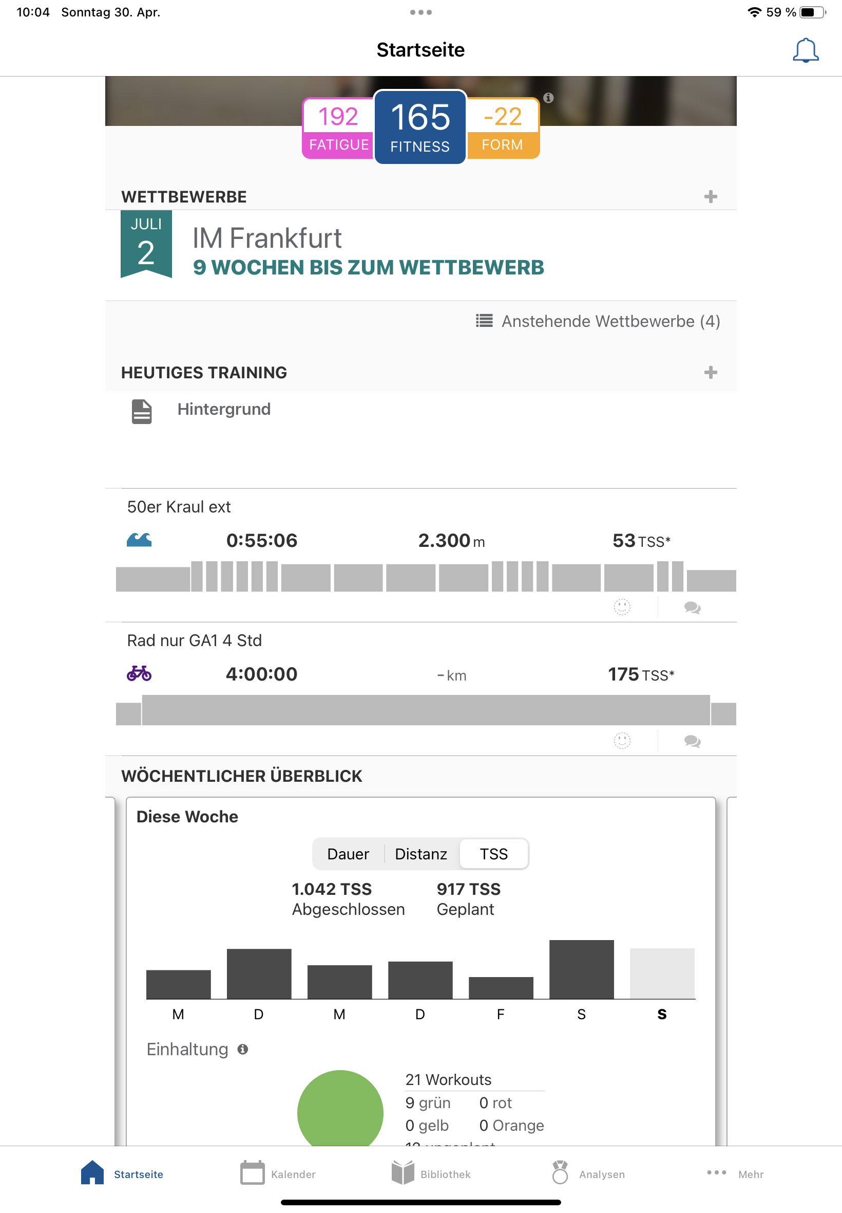
Task: Open notifications bell
Action: 805,50
